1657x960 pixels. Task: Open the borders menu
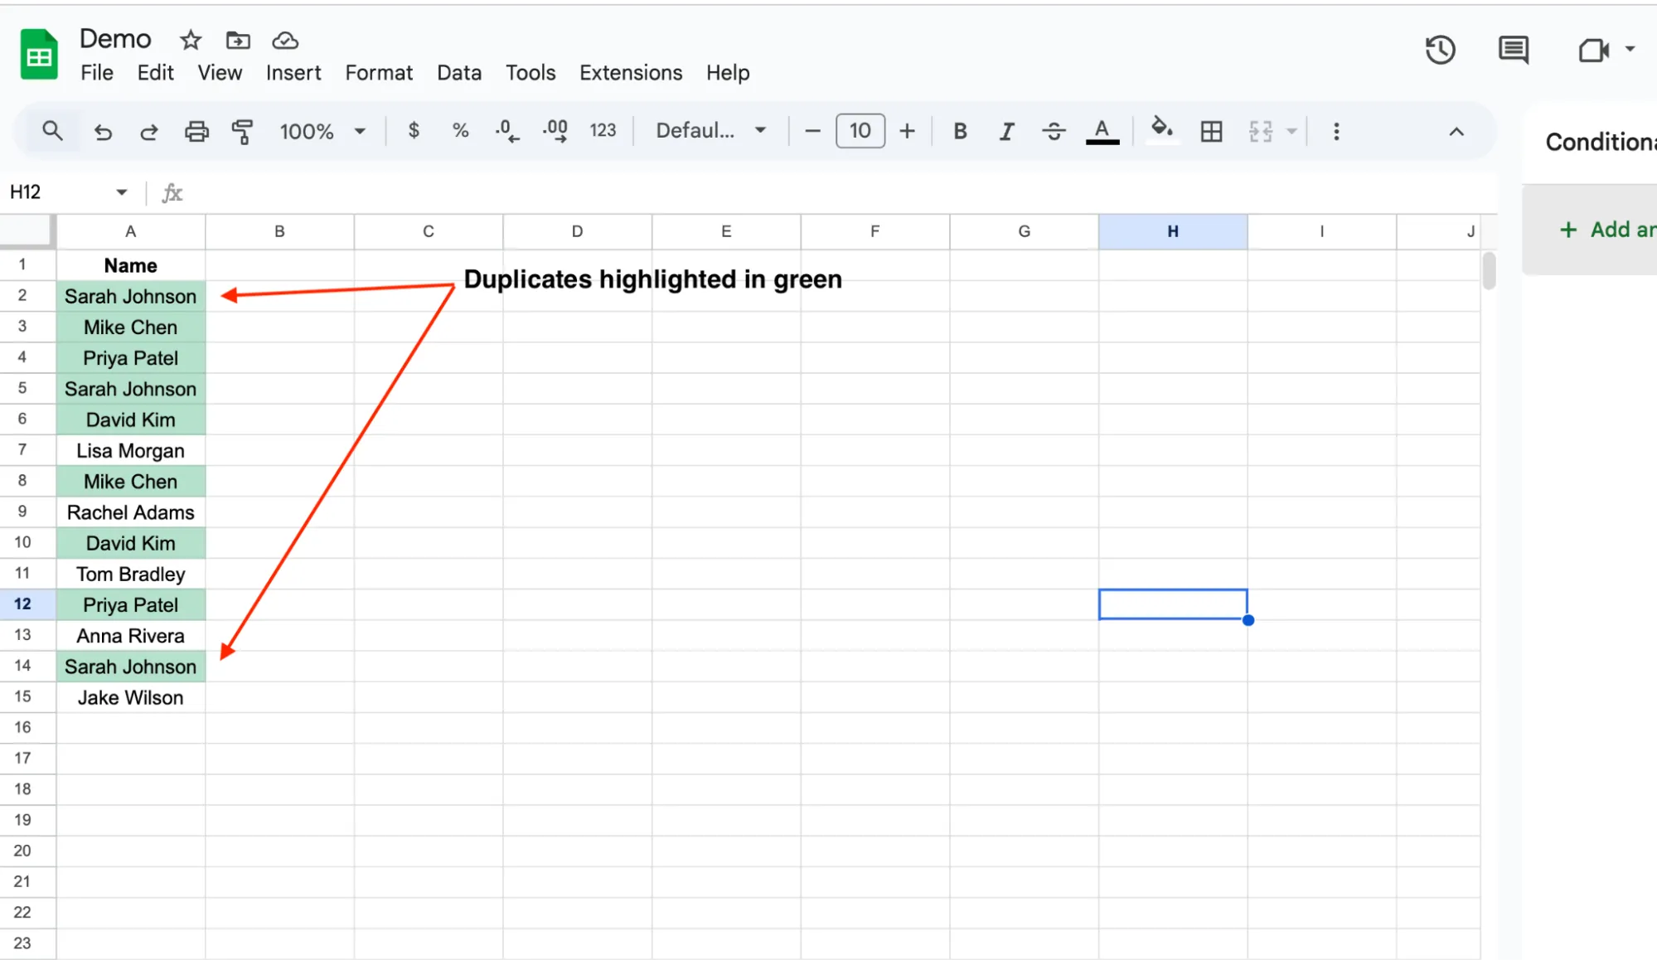point(1210,130)
